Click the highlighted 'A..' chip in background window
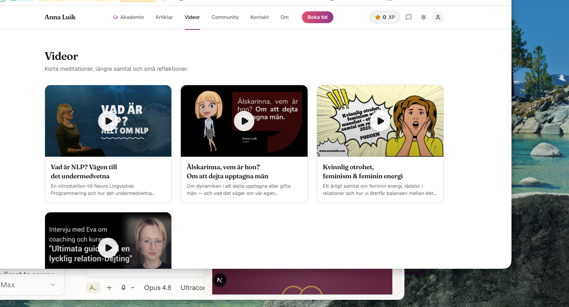The height and width of the screenshot is (307, 569). coord(93,288)
